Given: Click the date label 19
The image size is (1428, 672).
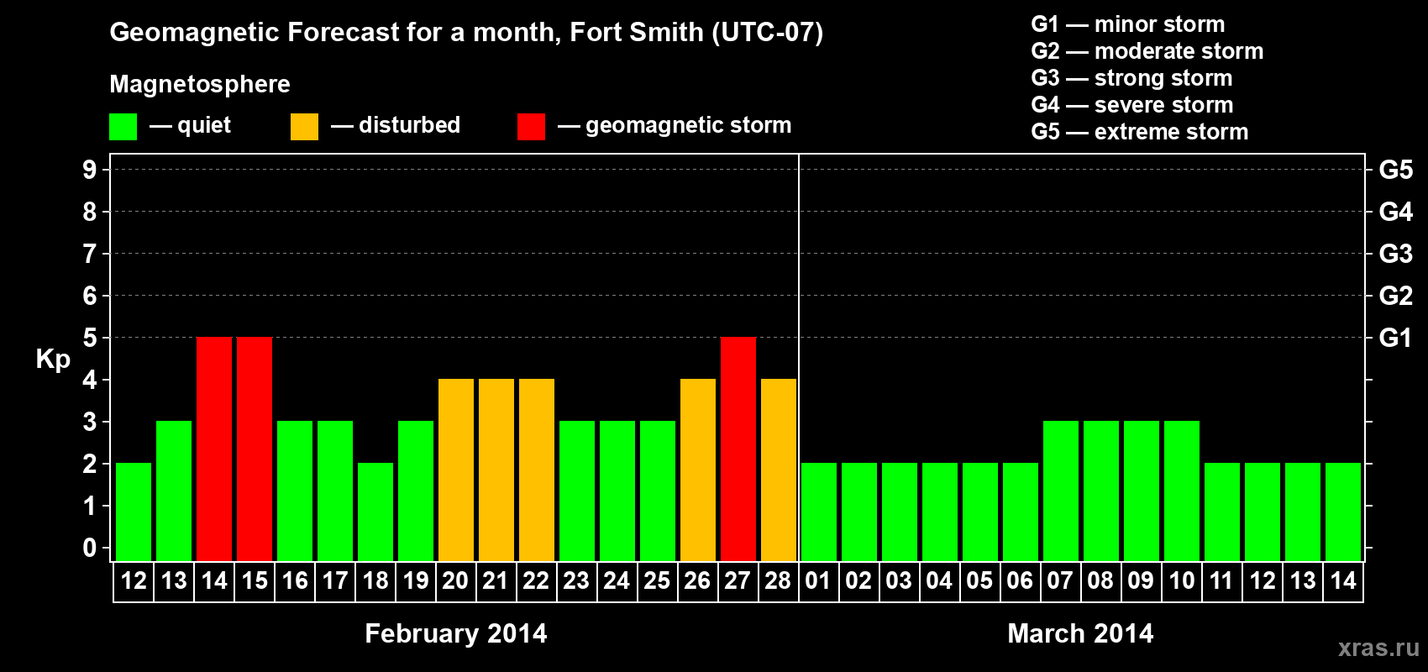Looking at the screenshot, I should point(416,580).
